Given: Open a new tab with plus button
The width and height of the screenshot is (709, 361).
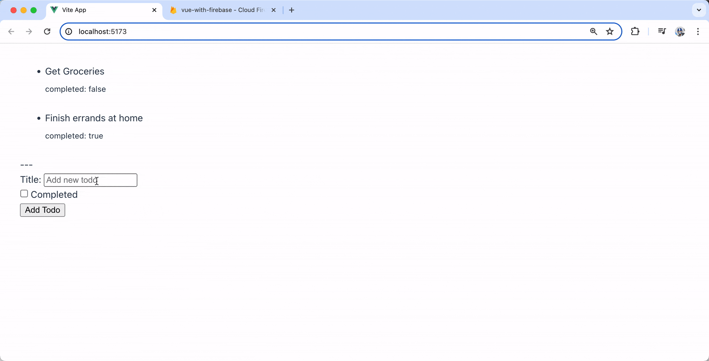Looking at the screenshot, I should (291, 10).
